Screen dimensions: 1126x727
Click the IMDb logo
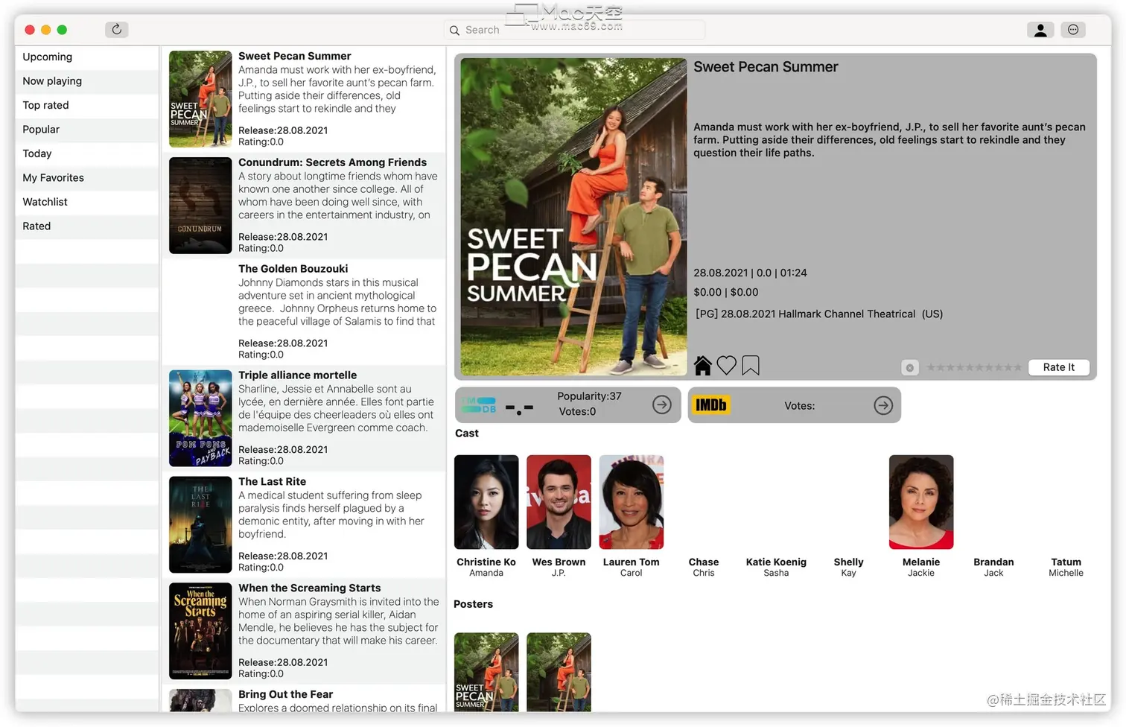coord(711,405)
